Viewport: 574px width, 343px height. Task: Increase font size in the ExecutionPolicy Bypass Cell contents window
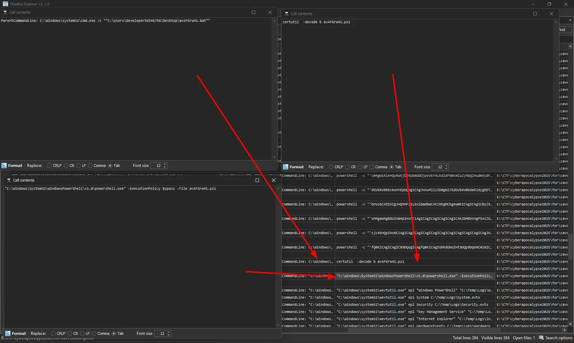pos(168,332)
